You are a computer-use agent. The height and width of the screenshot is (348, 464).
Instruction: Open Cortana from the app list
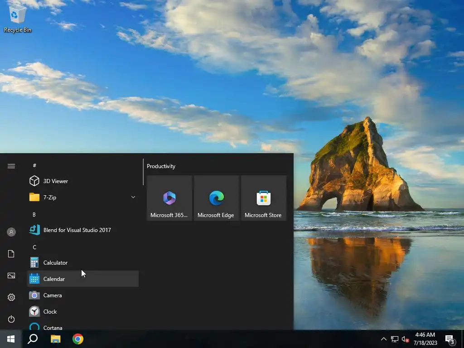[83, 325]
